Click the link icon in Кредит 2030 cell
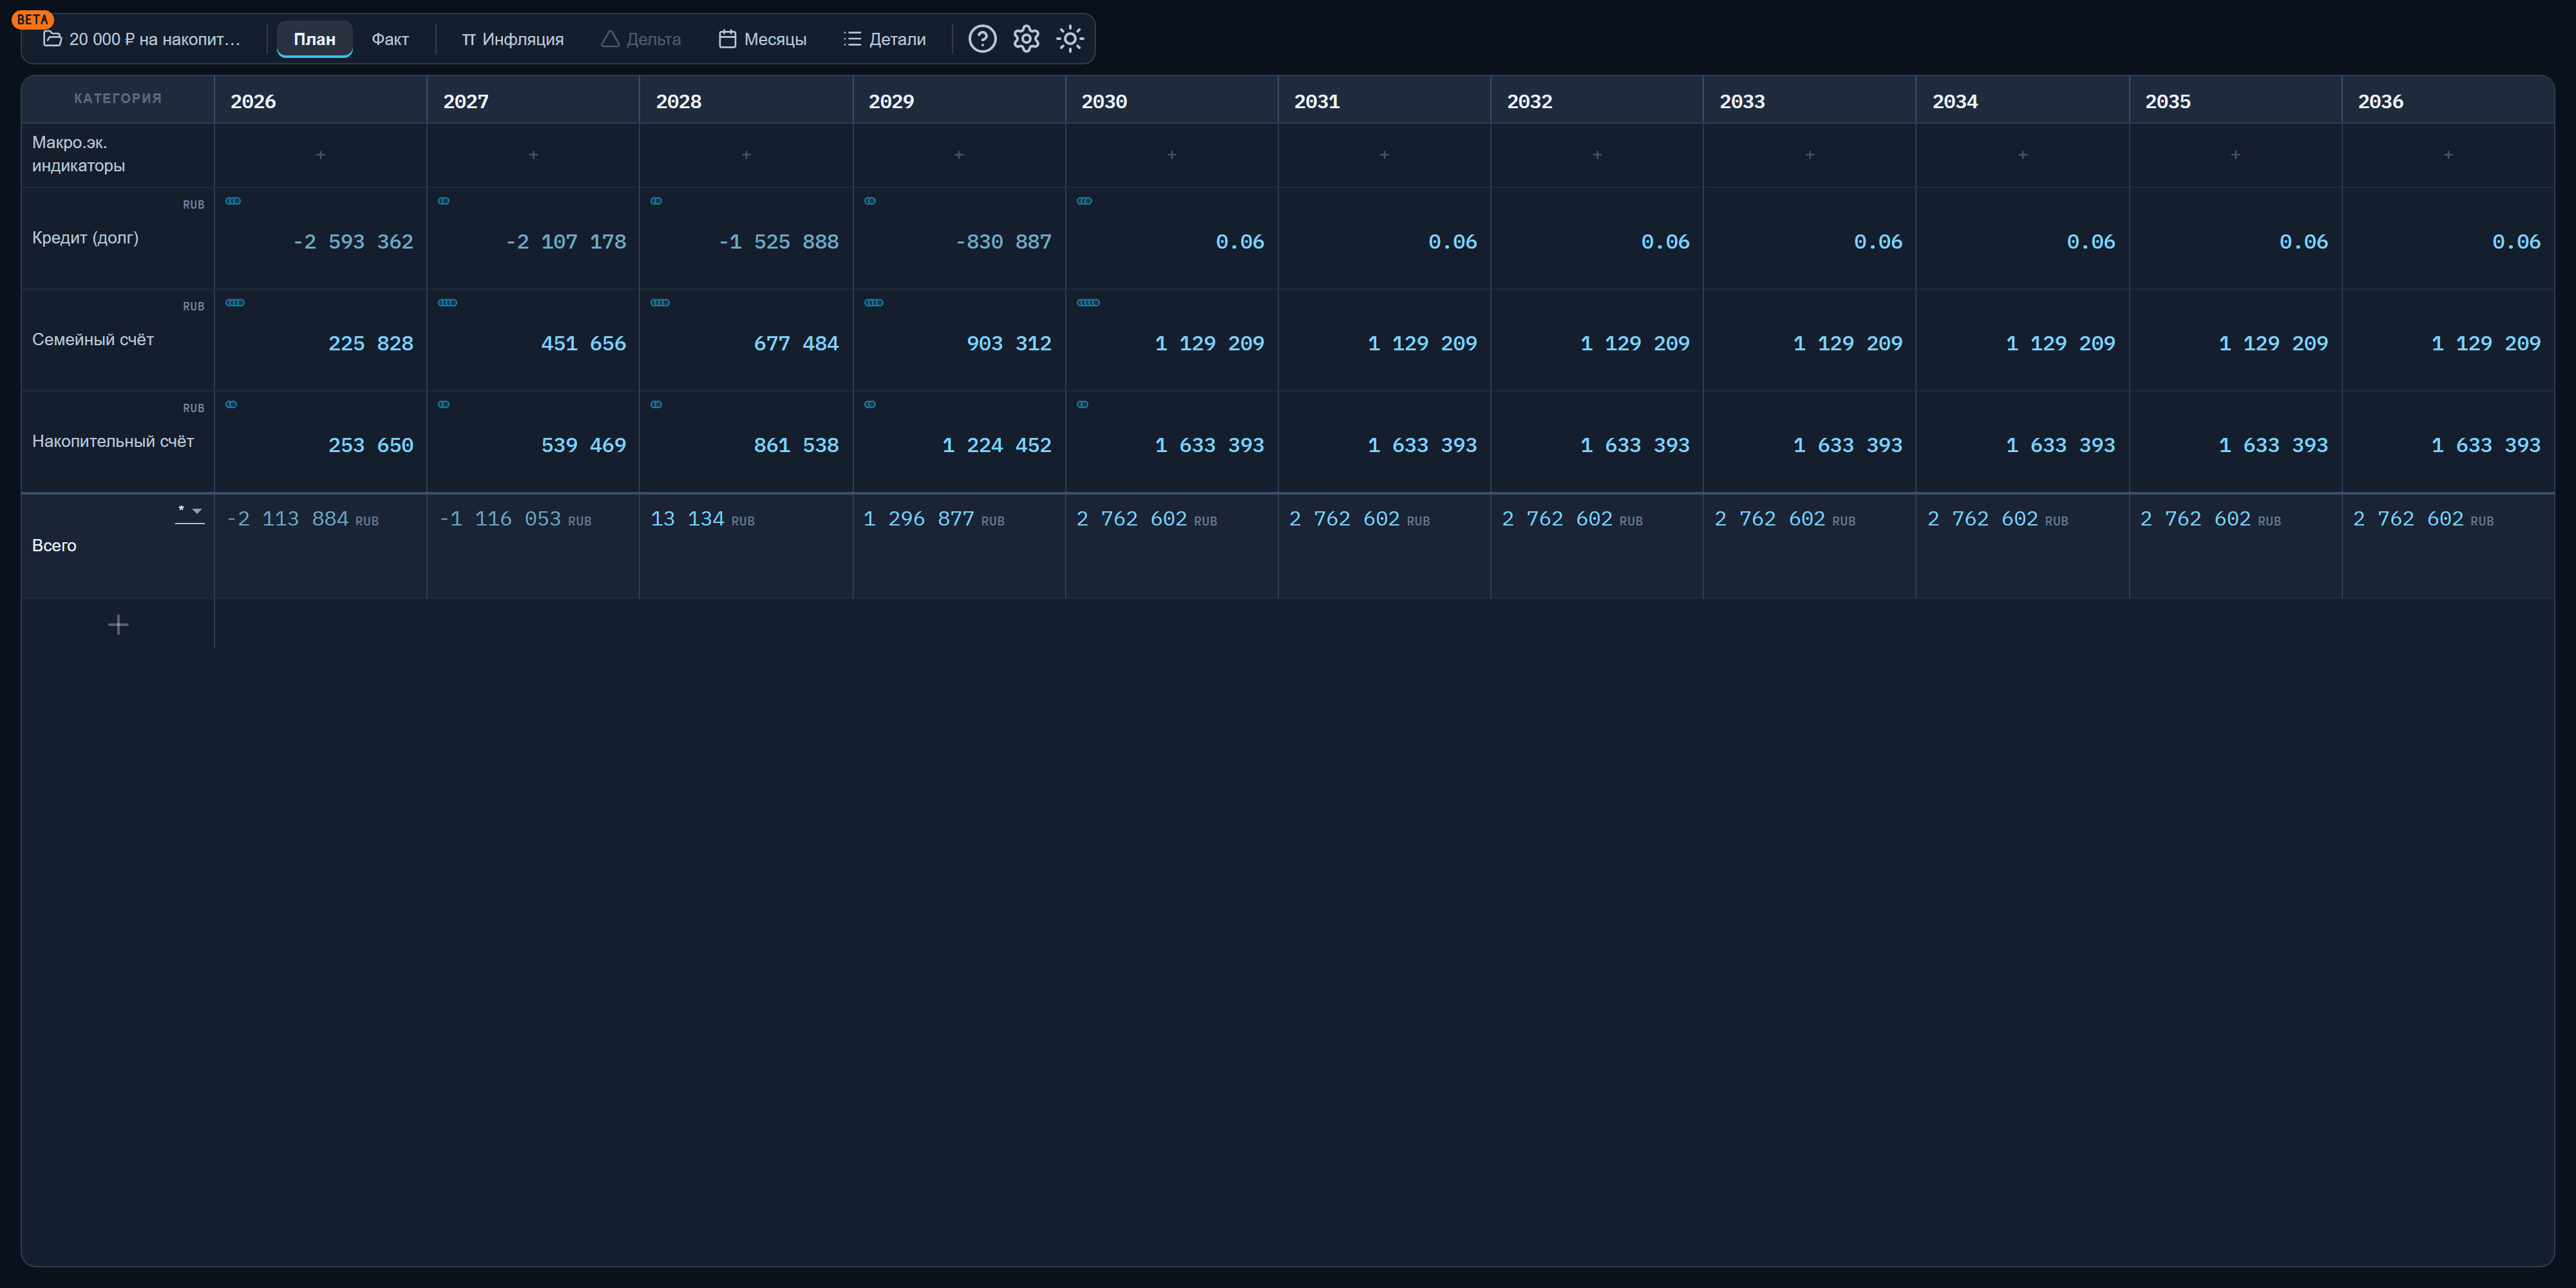The image size is (2576, 1288). click(x=1084, y=201)
